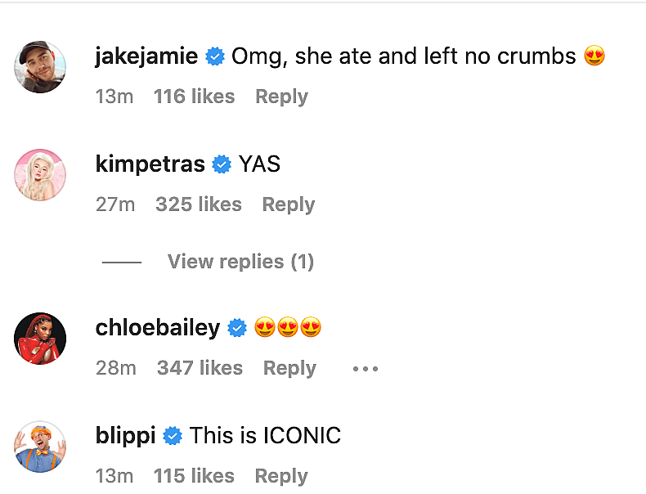
Task: Open the kimpetras username link
Action: click(150, 164)
